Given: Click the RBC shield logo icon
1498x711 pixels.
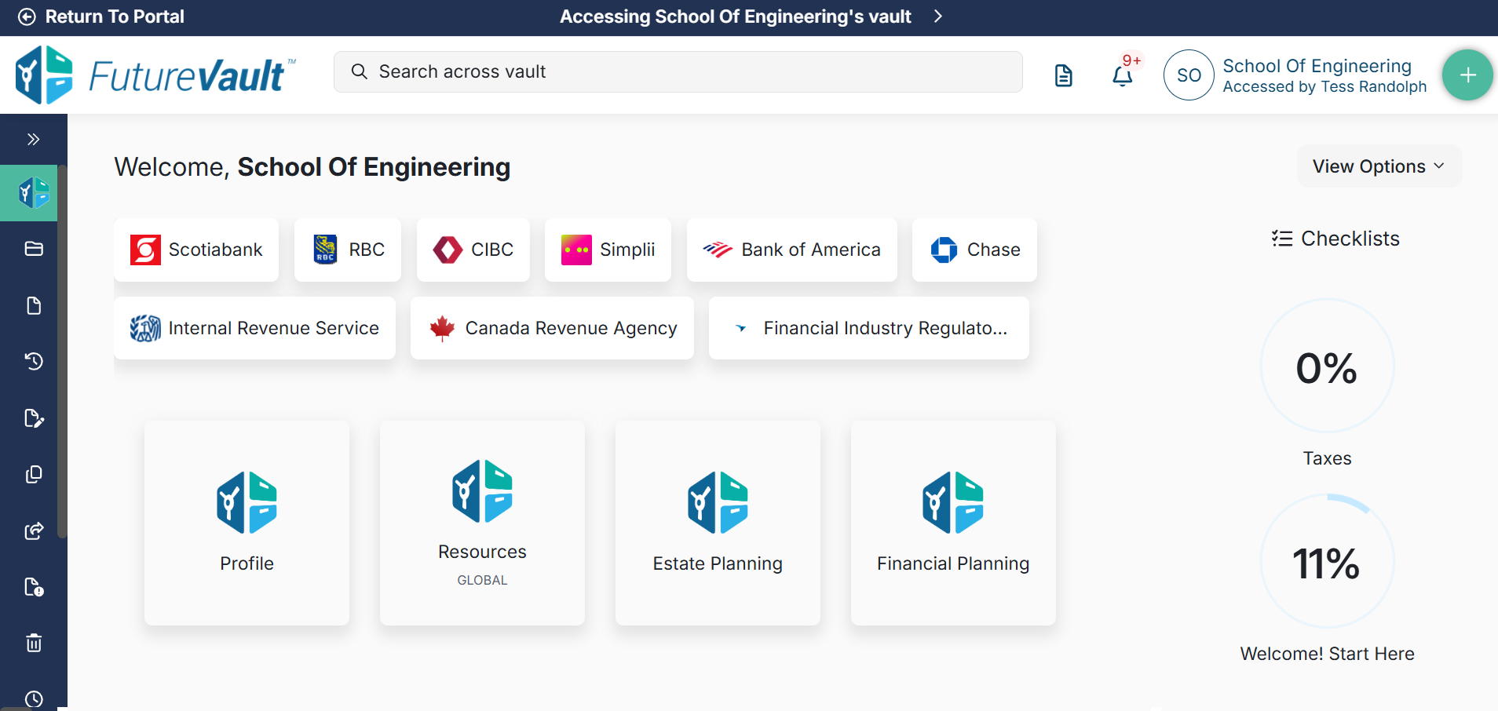Looking at the screenshot, I should [325, 250].
